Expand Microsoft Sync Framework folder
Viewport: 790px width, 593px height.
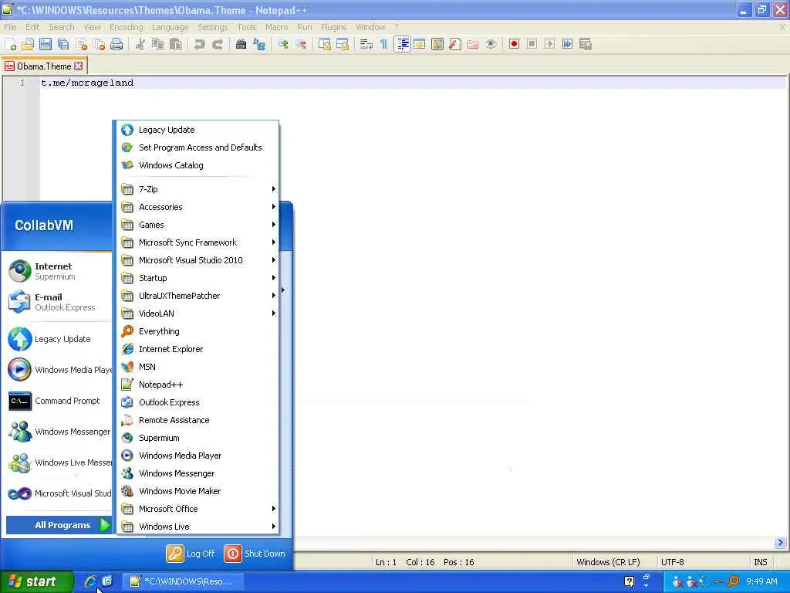pyautogui.click(x=197, y=242)
